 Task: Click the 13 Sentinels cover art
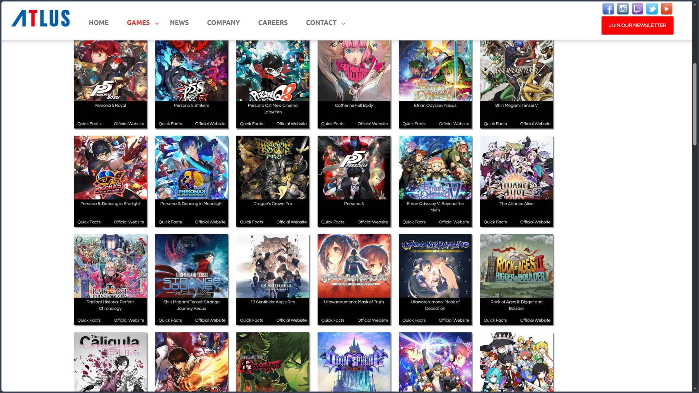pos(273,266)
